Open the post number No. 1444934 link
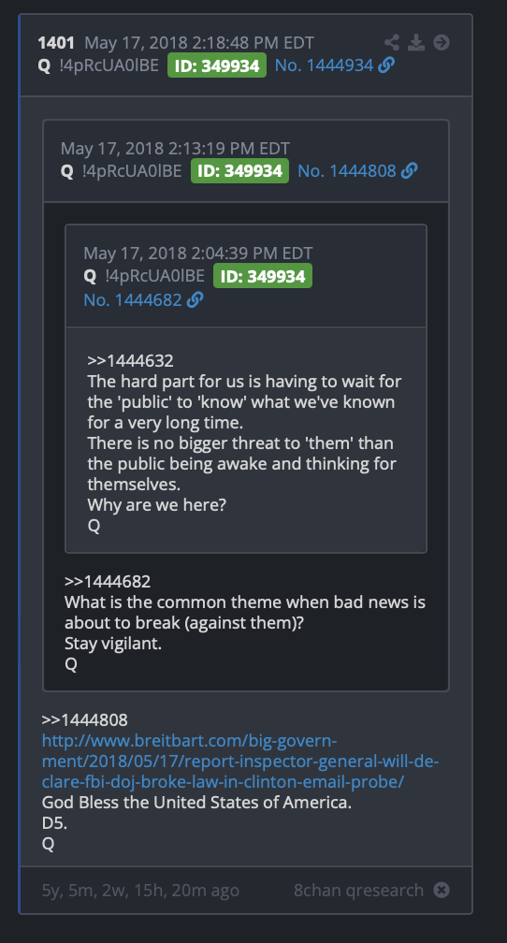This screenshot has height=943, width=507. 325,65
